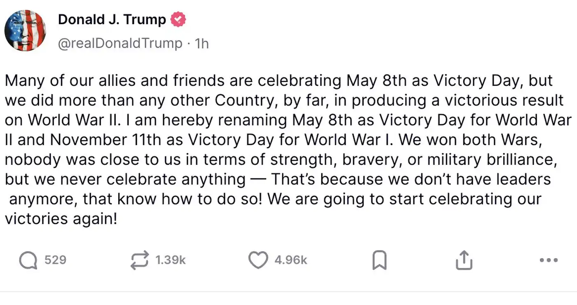The height and width of the screenshot is (305, 577).
Task: Expand the ellipsis options dropdown
Action: point(548,259)
